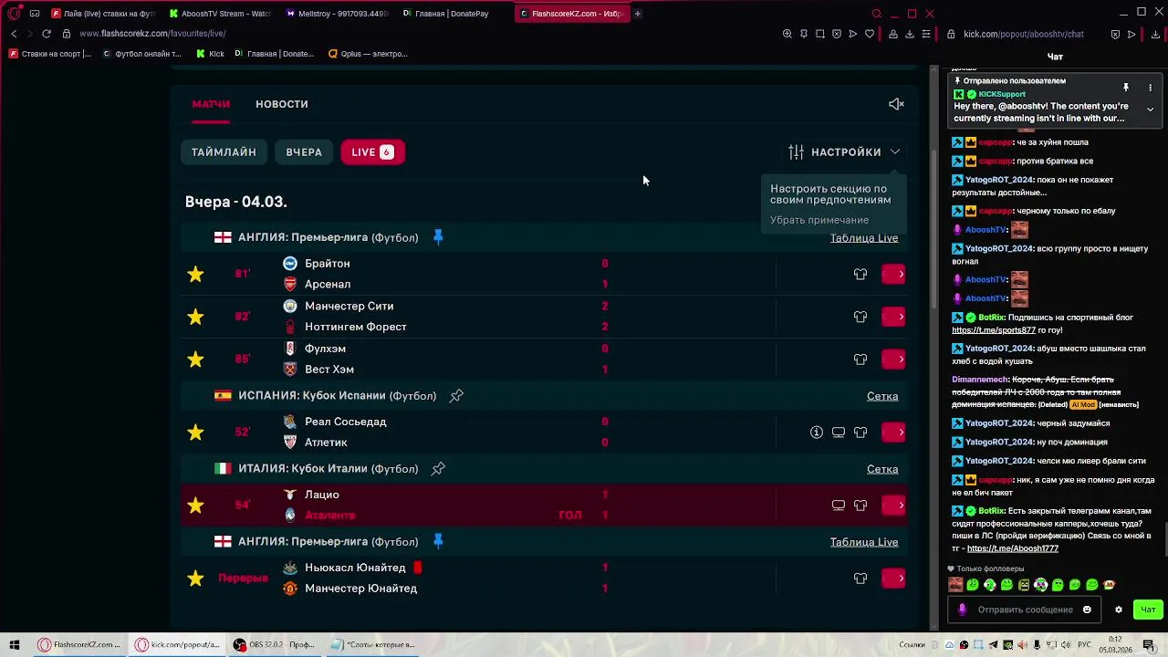Screen dimensions: 1168x657
Task: Expand pinned KICKSupport message chevron
Action: point(1150,109)
